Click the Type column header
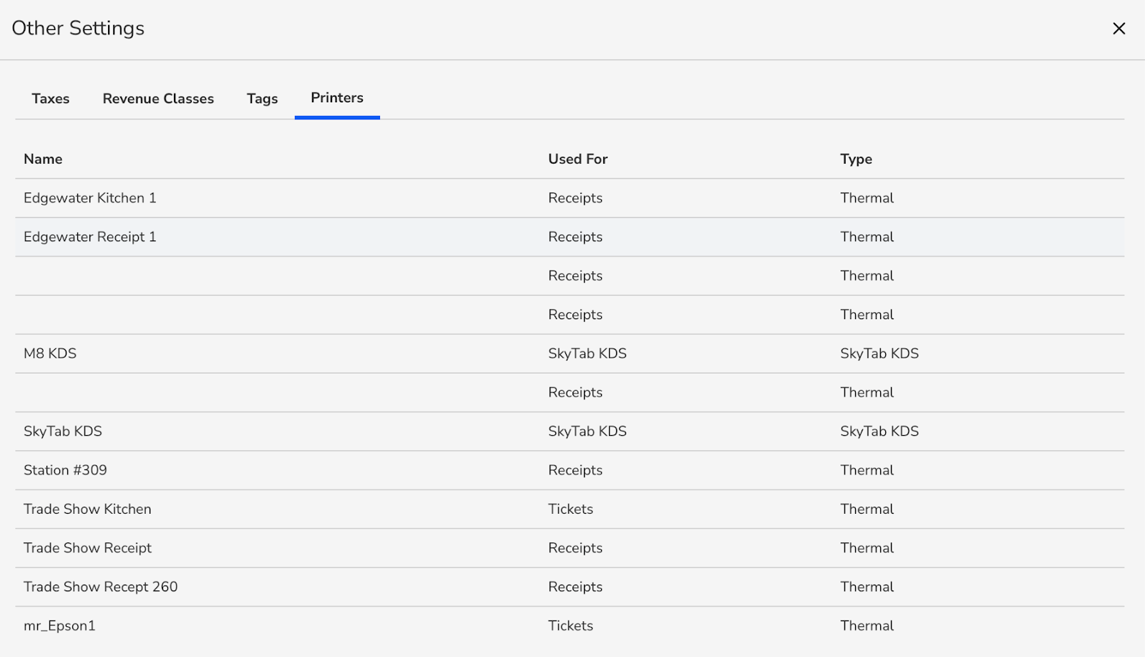Image resolution: width=1145 pixels, height=657 pixels. pyautogui.click(x=856, y=159)
